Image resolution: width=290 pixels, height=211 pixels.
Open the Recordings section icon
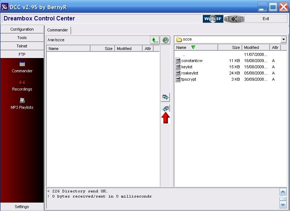(x=22, y=82)
